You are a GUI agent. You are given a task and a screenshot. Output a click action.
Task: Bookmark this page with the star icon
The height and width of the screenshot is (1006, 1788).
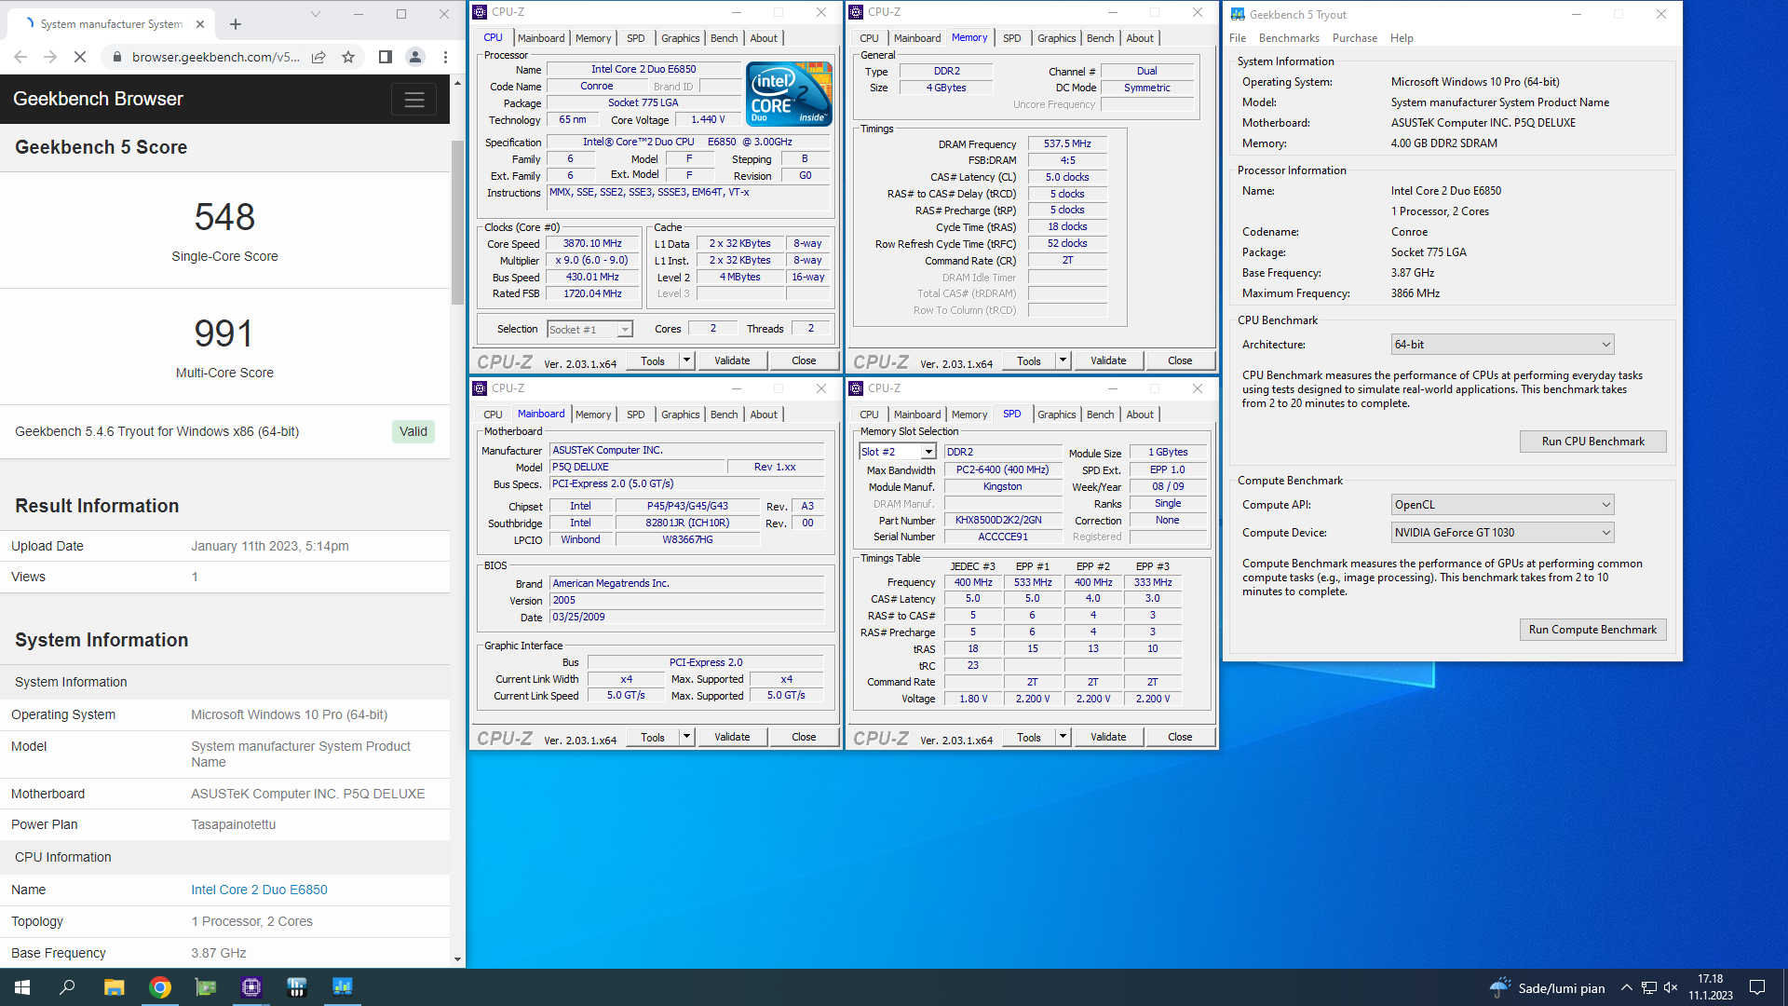click(348, 57)
